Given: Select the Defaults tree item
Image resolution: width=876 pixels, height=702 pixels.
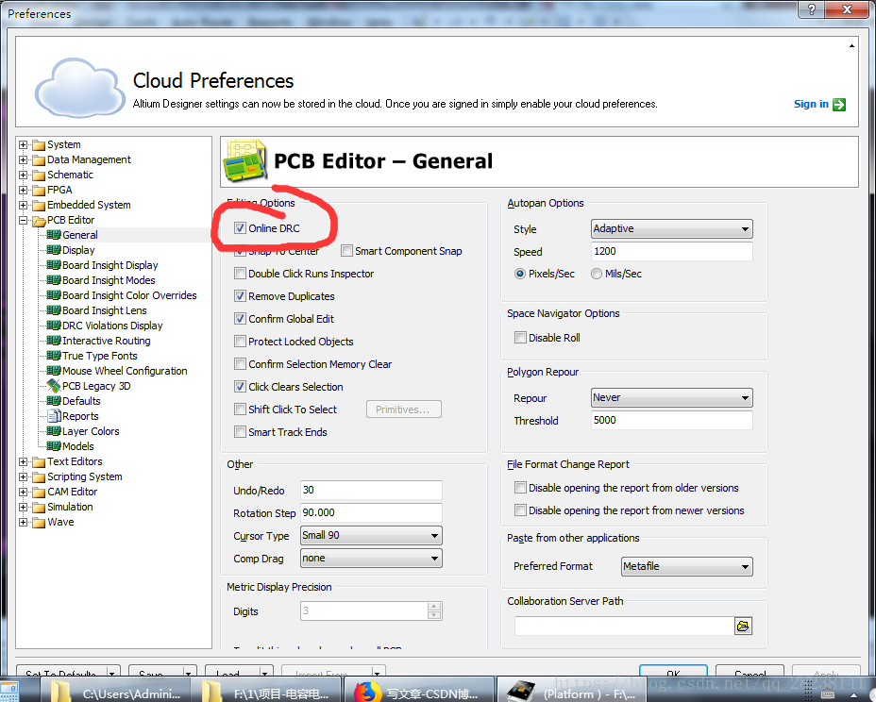Looking at the screenshot, I should click(81, 400).
